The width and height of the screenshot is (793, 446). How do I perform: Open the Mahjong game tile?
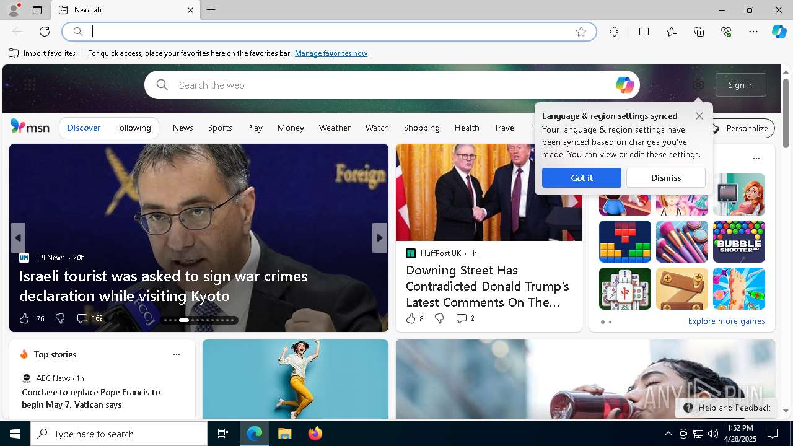coord(625,289)
